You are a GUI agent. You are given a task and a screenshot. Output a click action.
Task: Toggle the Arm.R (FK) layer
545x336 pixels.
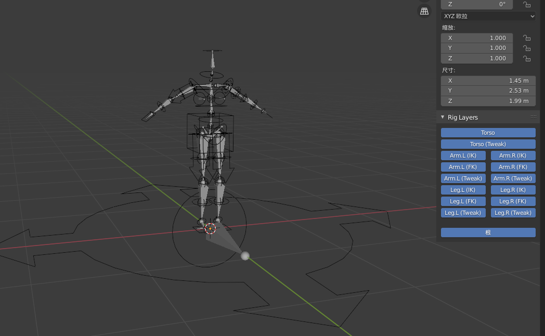click(x=513, y=167)
